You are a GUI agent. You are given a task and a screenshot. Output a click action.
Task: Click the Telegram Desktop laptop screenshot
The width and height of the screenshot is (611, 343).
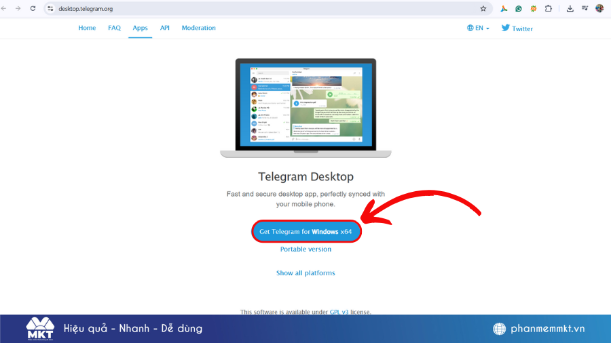306,108
